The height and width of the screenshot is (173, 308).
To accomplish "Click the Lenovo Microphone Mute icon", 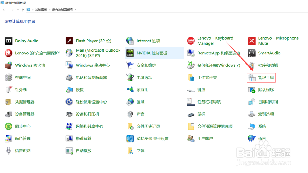I will 252,41.
